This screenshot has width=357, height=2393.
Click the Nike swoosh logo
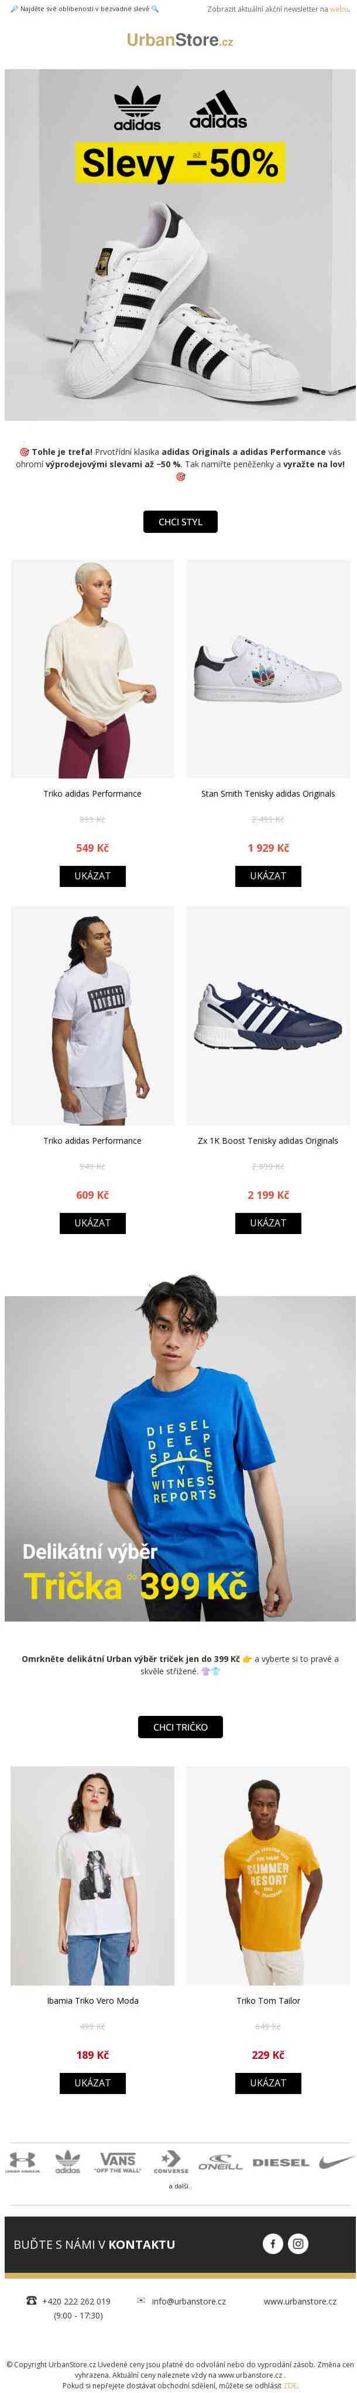[337, 2163]
